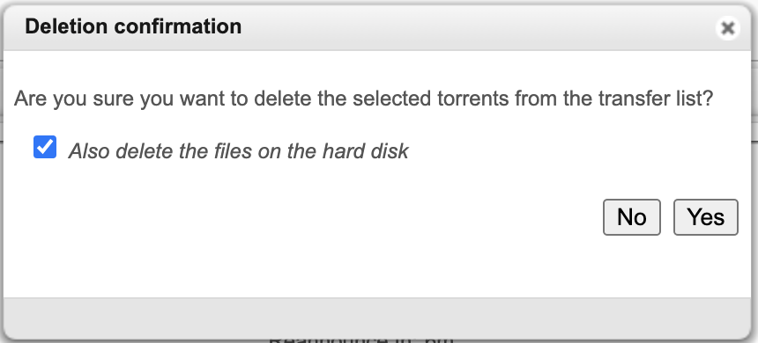
Task: Confirm deletion with the Yes button
Action: coord(706,217)
